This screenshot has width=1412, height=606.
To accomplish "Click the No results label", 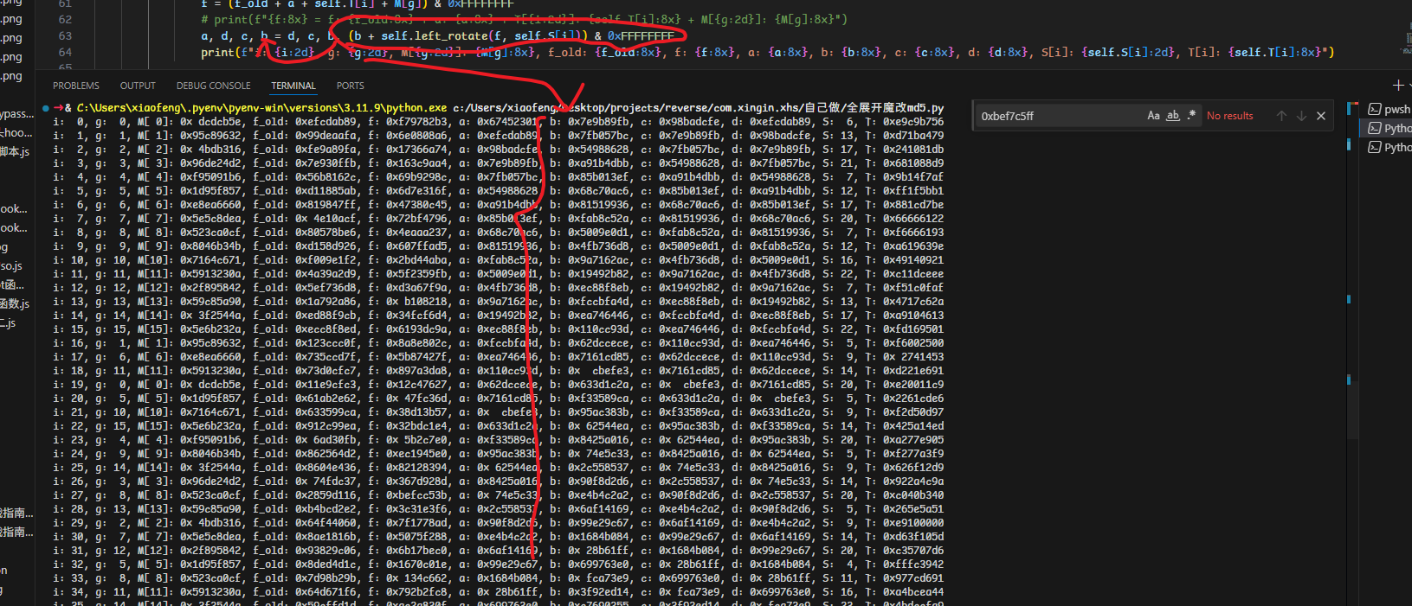I will tap(1229, 116).
